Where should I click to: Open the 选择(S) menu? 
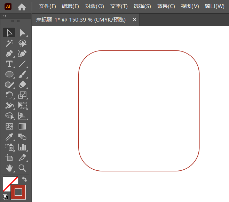(142, 6)
